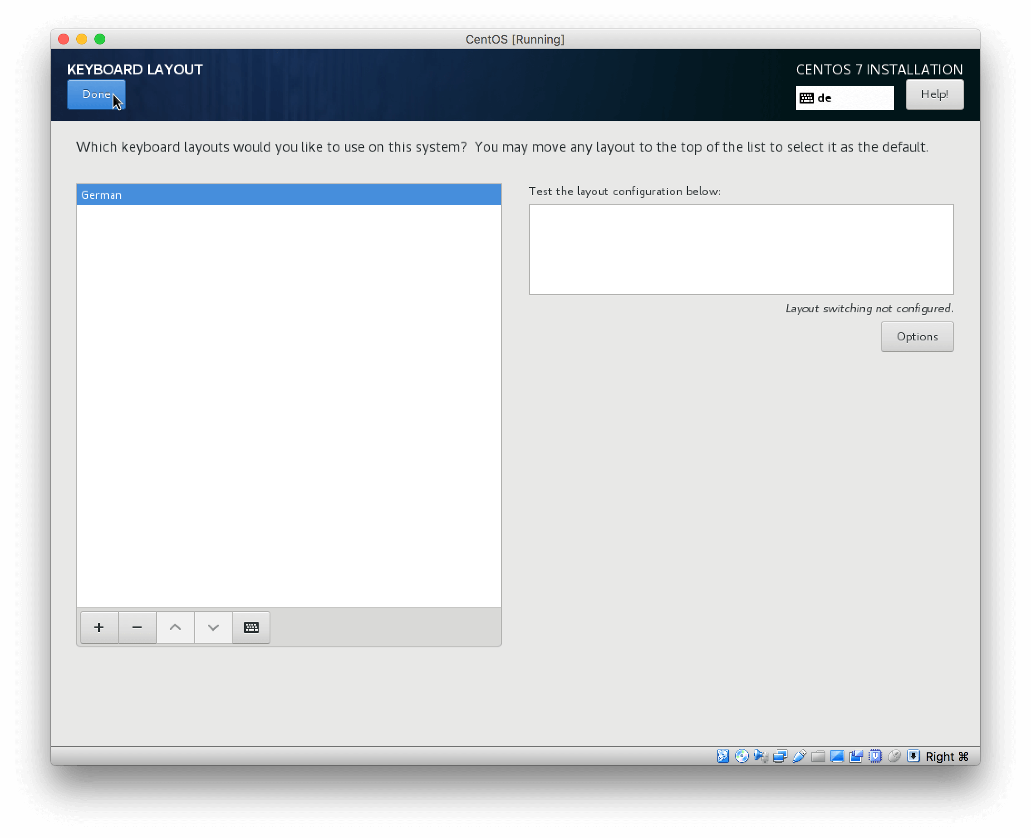Click the Done button
1031x838 pixels.
[96, 94]
